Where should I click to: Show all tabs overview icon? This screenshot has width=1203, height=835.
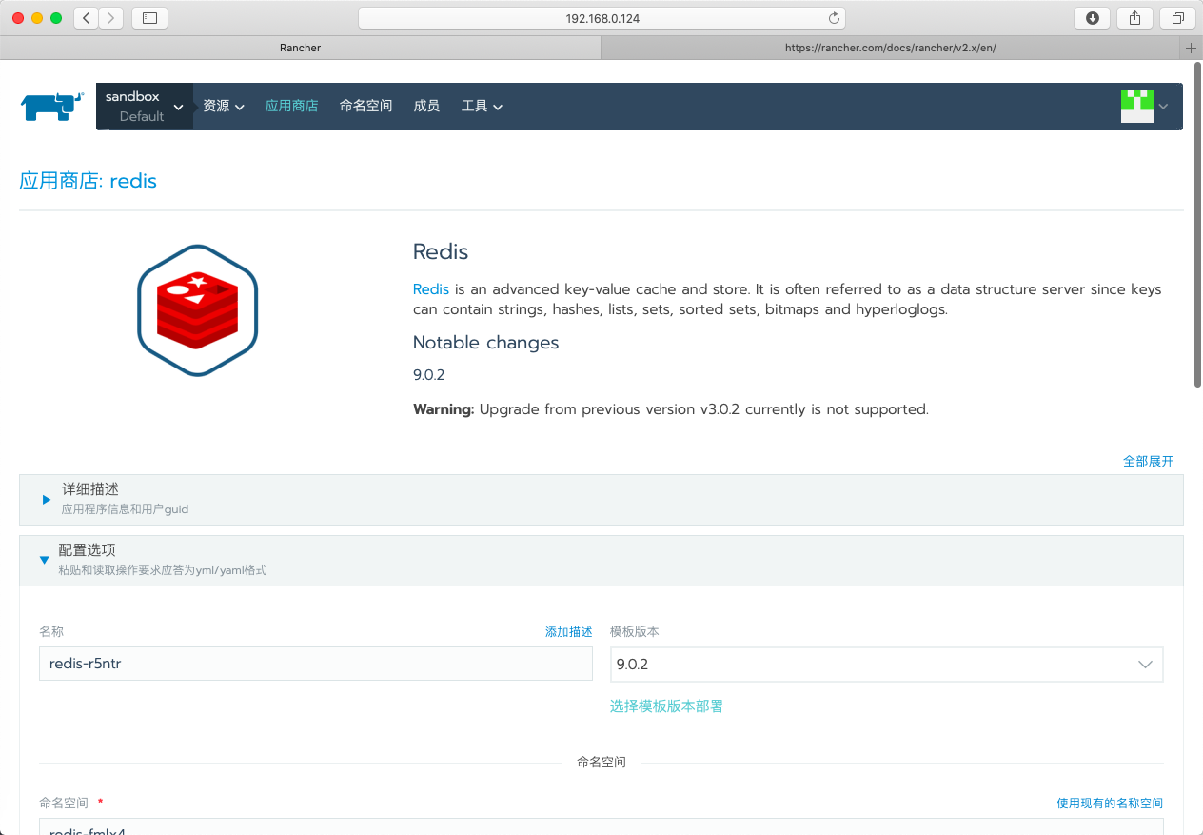(1178, 17)
